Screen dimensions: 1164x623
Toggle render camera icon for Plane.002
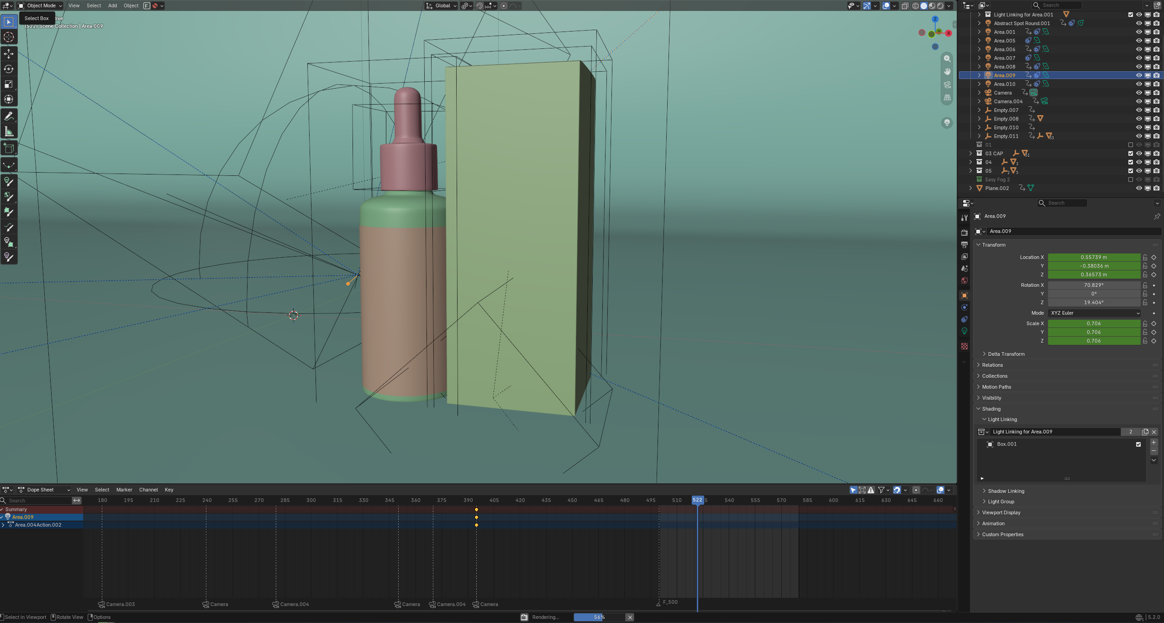coord(1156,188)
